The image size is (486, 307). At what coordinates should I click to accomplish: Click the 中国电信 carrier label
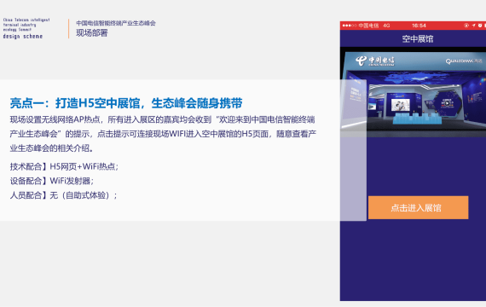368,26
